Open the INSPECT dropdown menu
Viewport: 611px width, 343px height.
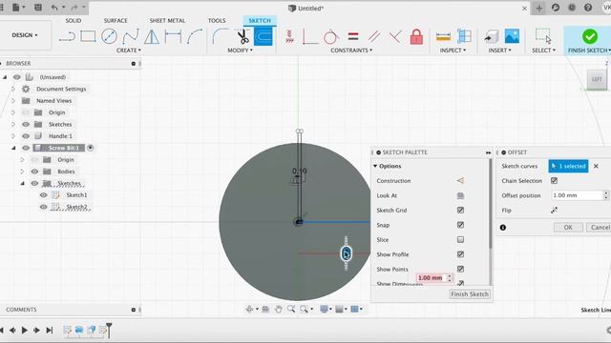[453, 50]
